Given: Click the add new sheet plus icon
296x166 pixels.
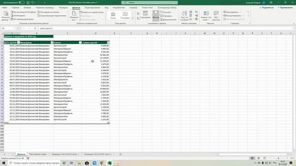Looking at the screenshot, I should coord(120,154).
